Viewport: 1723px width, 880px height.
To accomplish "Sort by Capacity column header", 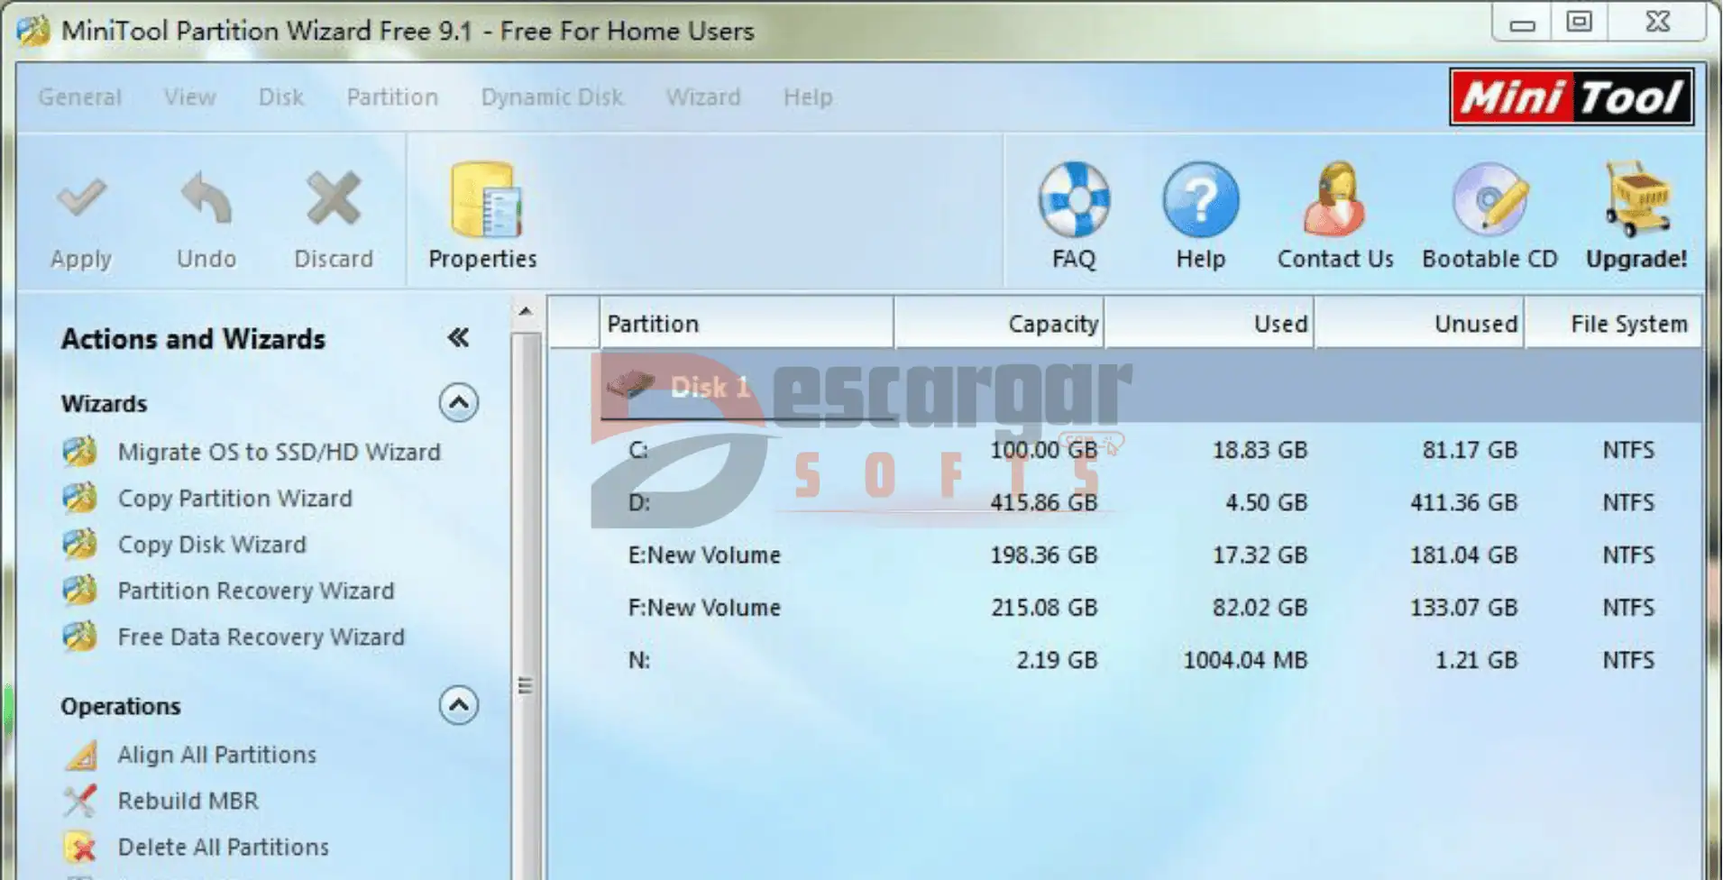I will [999, 324].
